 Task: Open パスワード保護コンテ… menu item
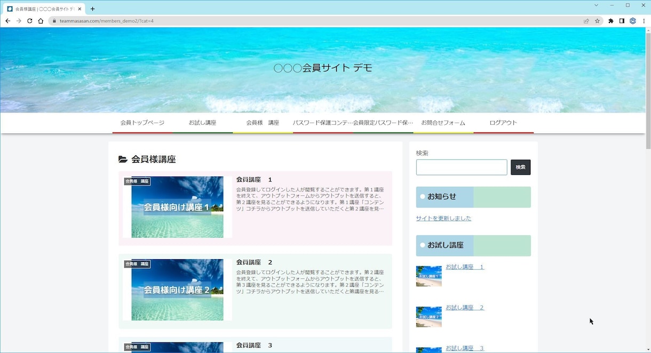pos(323,123)
